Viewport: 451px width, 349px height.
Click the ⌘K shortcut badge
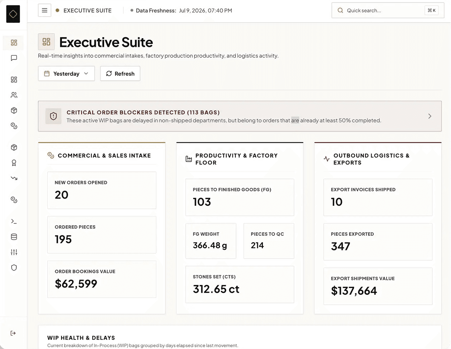point(432,10)
